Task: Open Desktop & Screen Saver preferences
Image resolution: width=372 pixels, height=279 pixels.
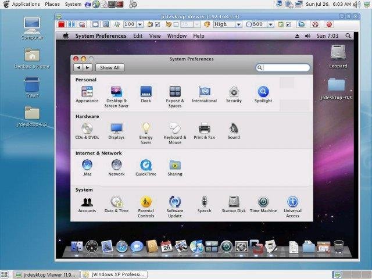Action: pos(116,97)
